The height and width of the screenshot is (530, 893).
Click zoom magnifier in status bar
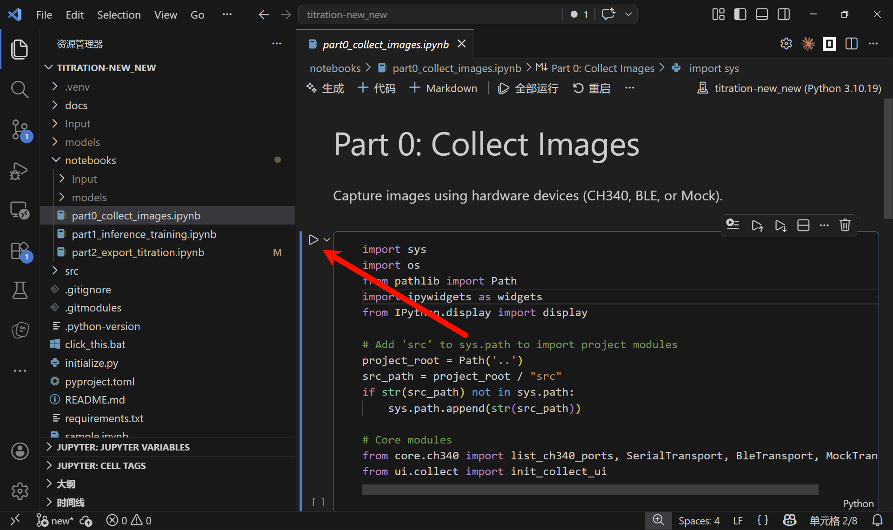point(658,520)
